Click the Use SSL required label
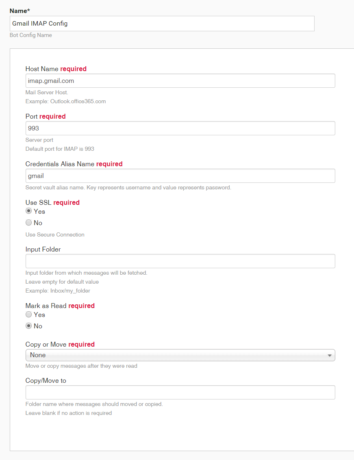Screen dimensions: 354x460 (x=52, y=202)
